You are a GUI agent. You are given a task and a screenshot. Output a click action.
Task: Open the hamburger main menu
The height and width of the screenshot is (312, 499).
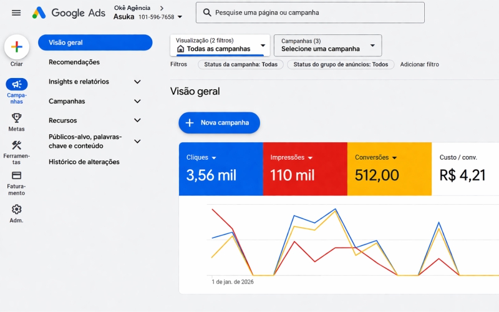(x=16, y=12)
